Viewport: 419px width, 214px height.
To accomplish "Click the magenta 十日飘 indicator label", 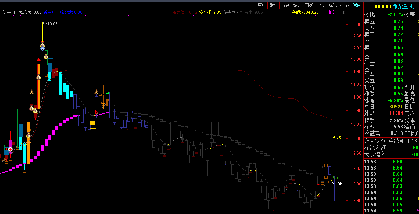I will pos(327,12).
